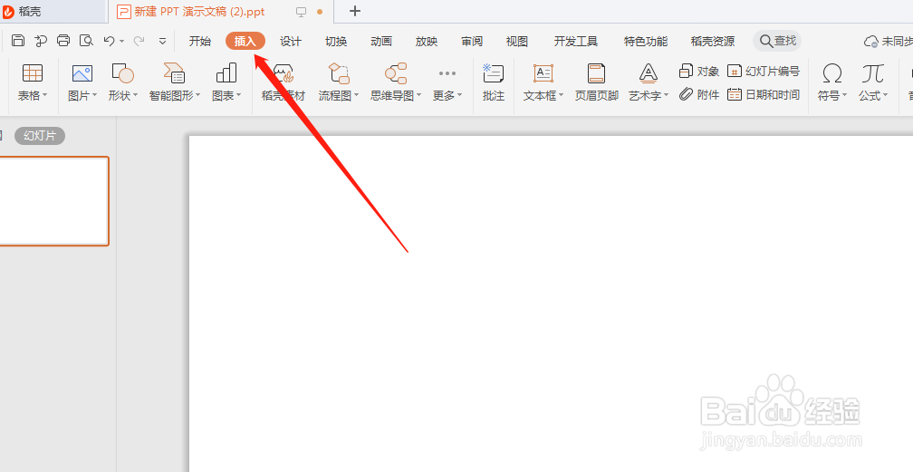The height and width of the screenshot is (472, 913).
Task: Click the 更多 three-dots icon
Action: point(447,73)
